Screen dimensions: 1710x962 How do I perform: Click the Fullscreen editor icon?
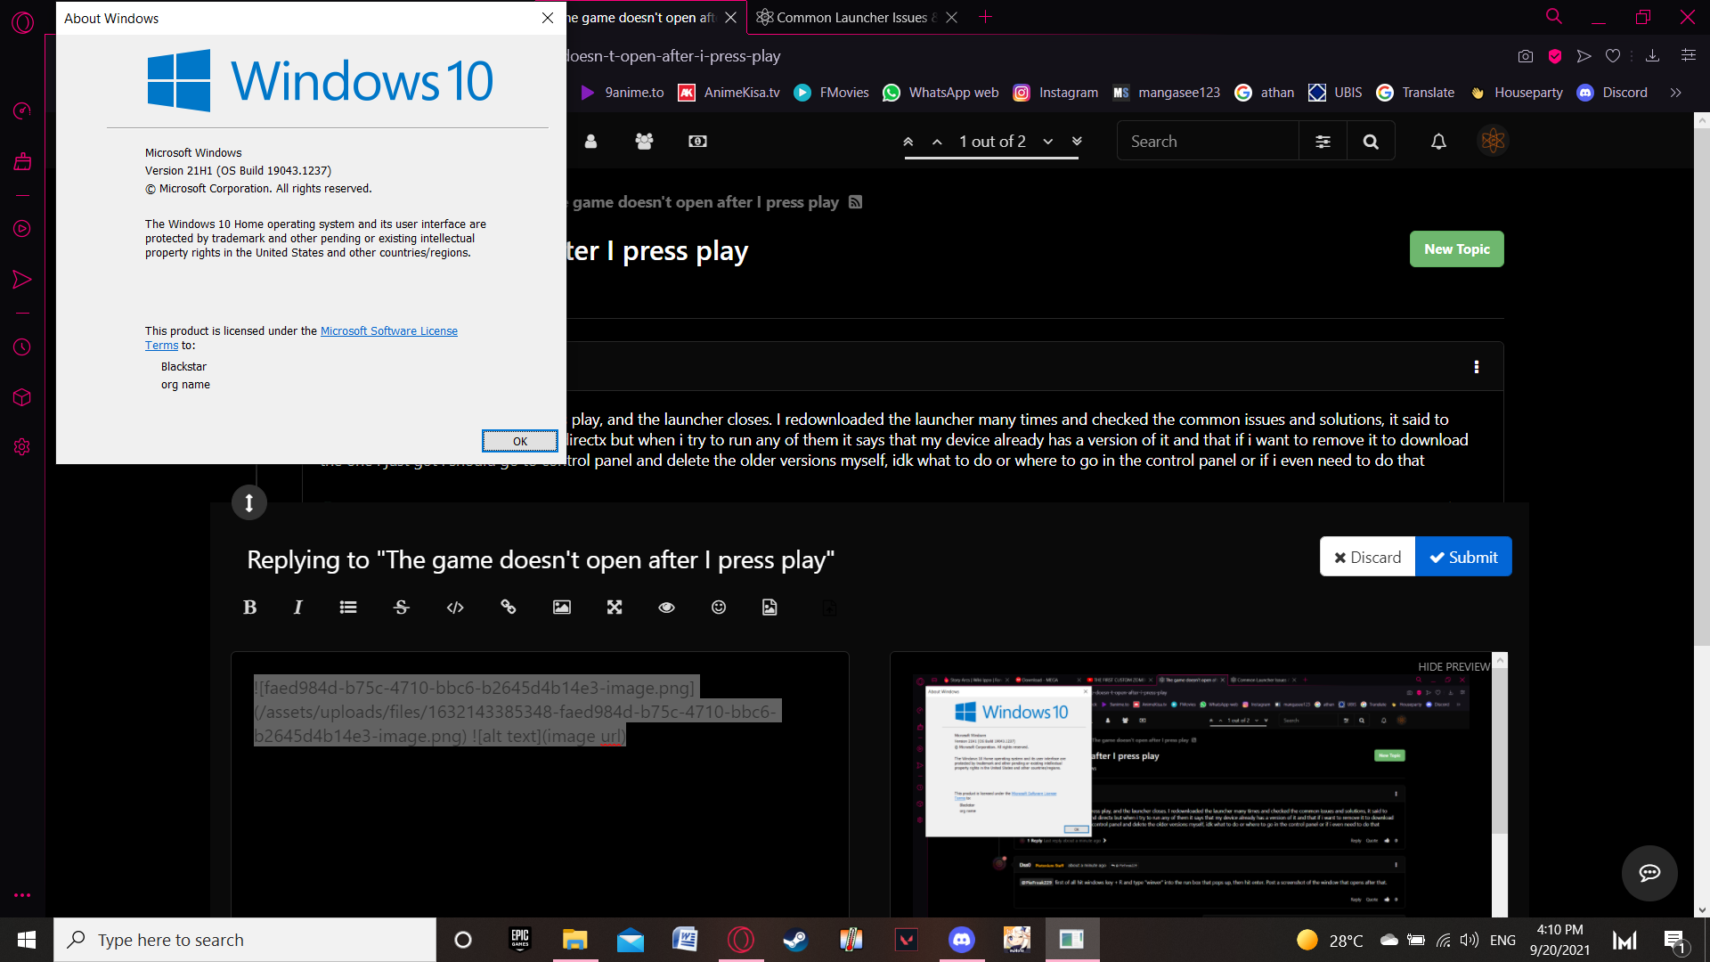click(615, 607)
